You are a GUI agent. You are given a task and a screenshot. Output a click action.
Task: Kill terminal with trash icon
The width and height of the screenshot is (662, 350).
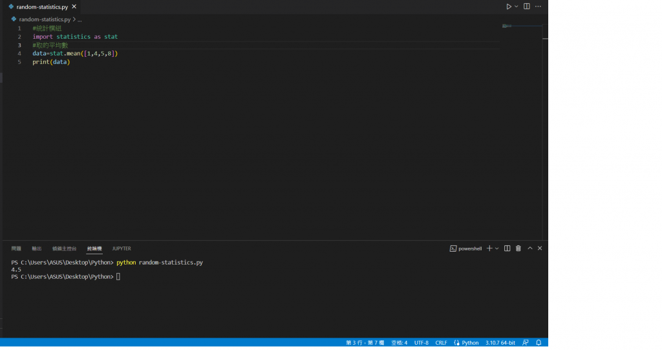(518, 248)
